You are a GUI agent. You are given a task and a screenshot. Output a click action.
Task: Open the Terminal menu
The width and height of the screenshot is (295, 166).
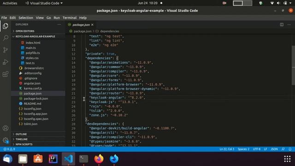[x=70, y=18]
